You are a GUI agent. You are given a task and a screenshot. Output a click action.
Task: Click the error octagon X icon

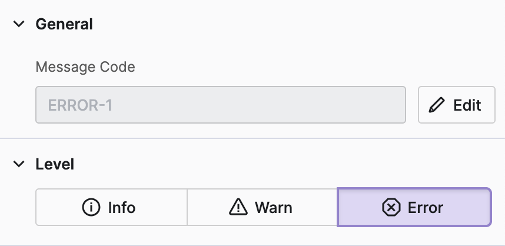click(391, 207)
